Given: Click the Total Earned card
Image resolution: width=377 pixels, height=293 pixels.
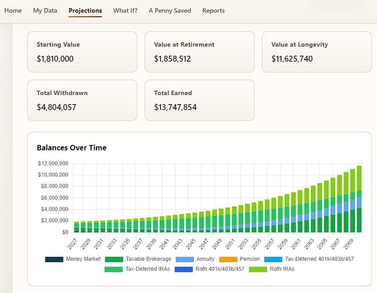Looking at the screenshot, I should click(199, 100).
